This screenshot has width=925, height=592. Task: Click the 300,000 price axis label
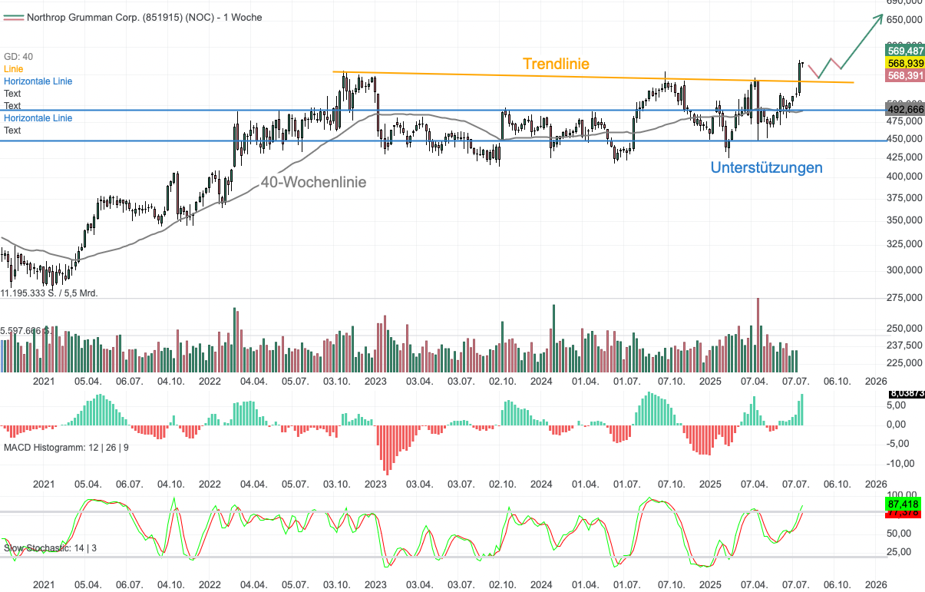pyautogui.click(x=905, y=270)
